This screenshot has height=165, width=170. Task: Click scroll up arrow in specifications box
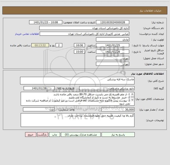coord(133,94)
